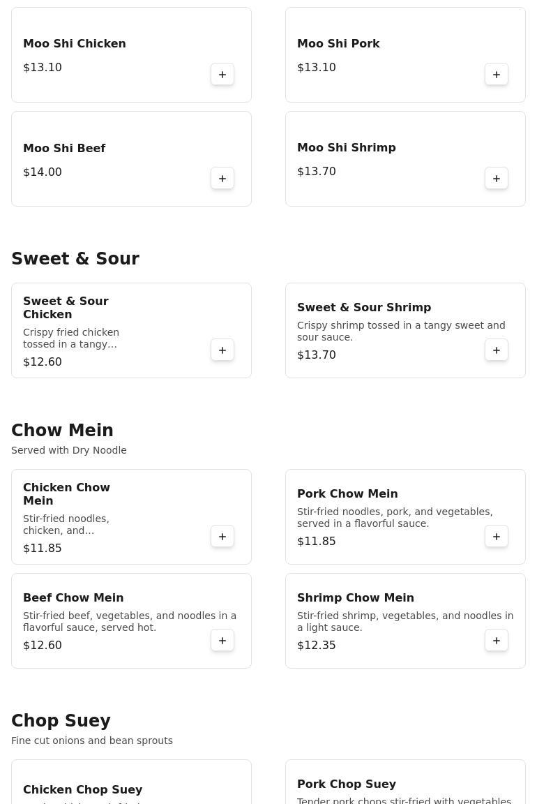View Beef Chow Mein item details
This screenshot has width=537, height=804.
coord(73,598)
